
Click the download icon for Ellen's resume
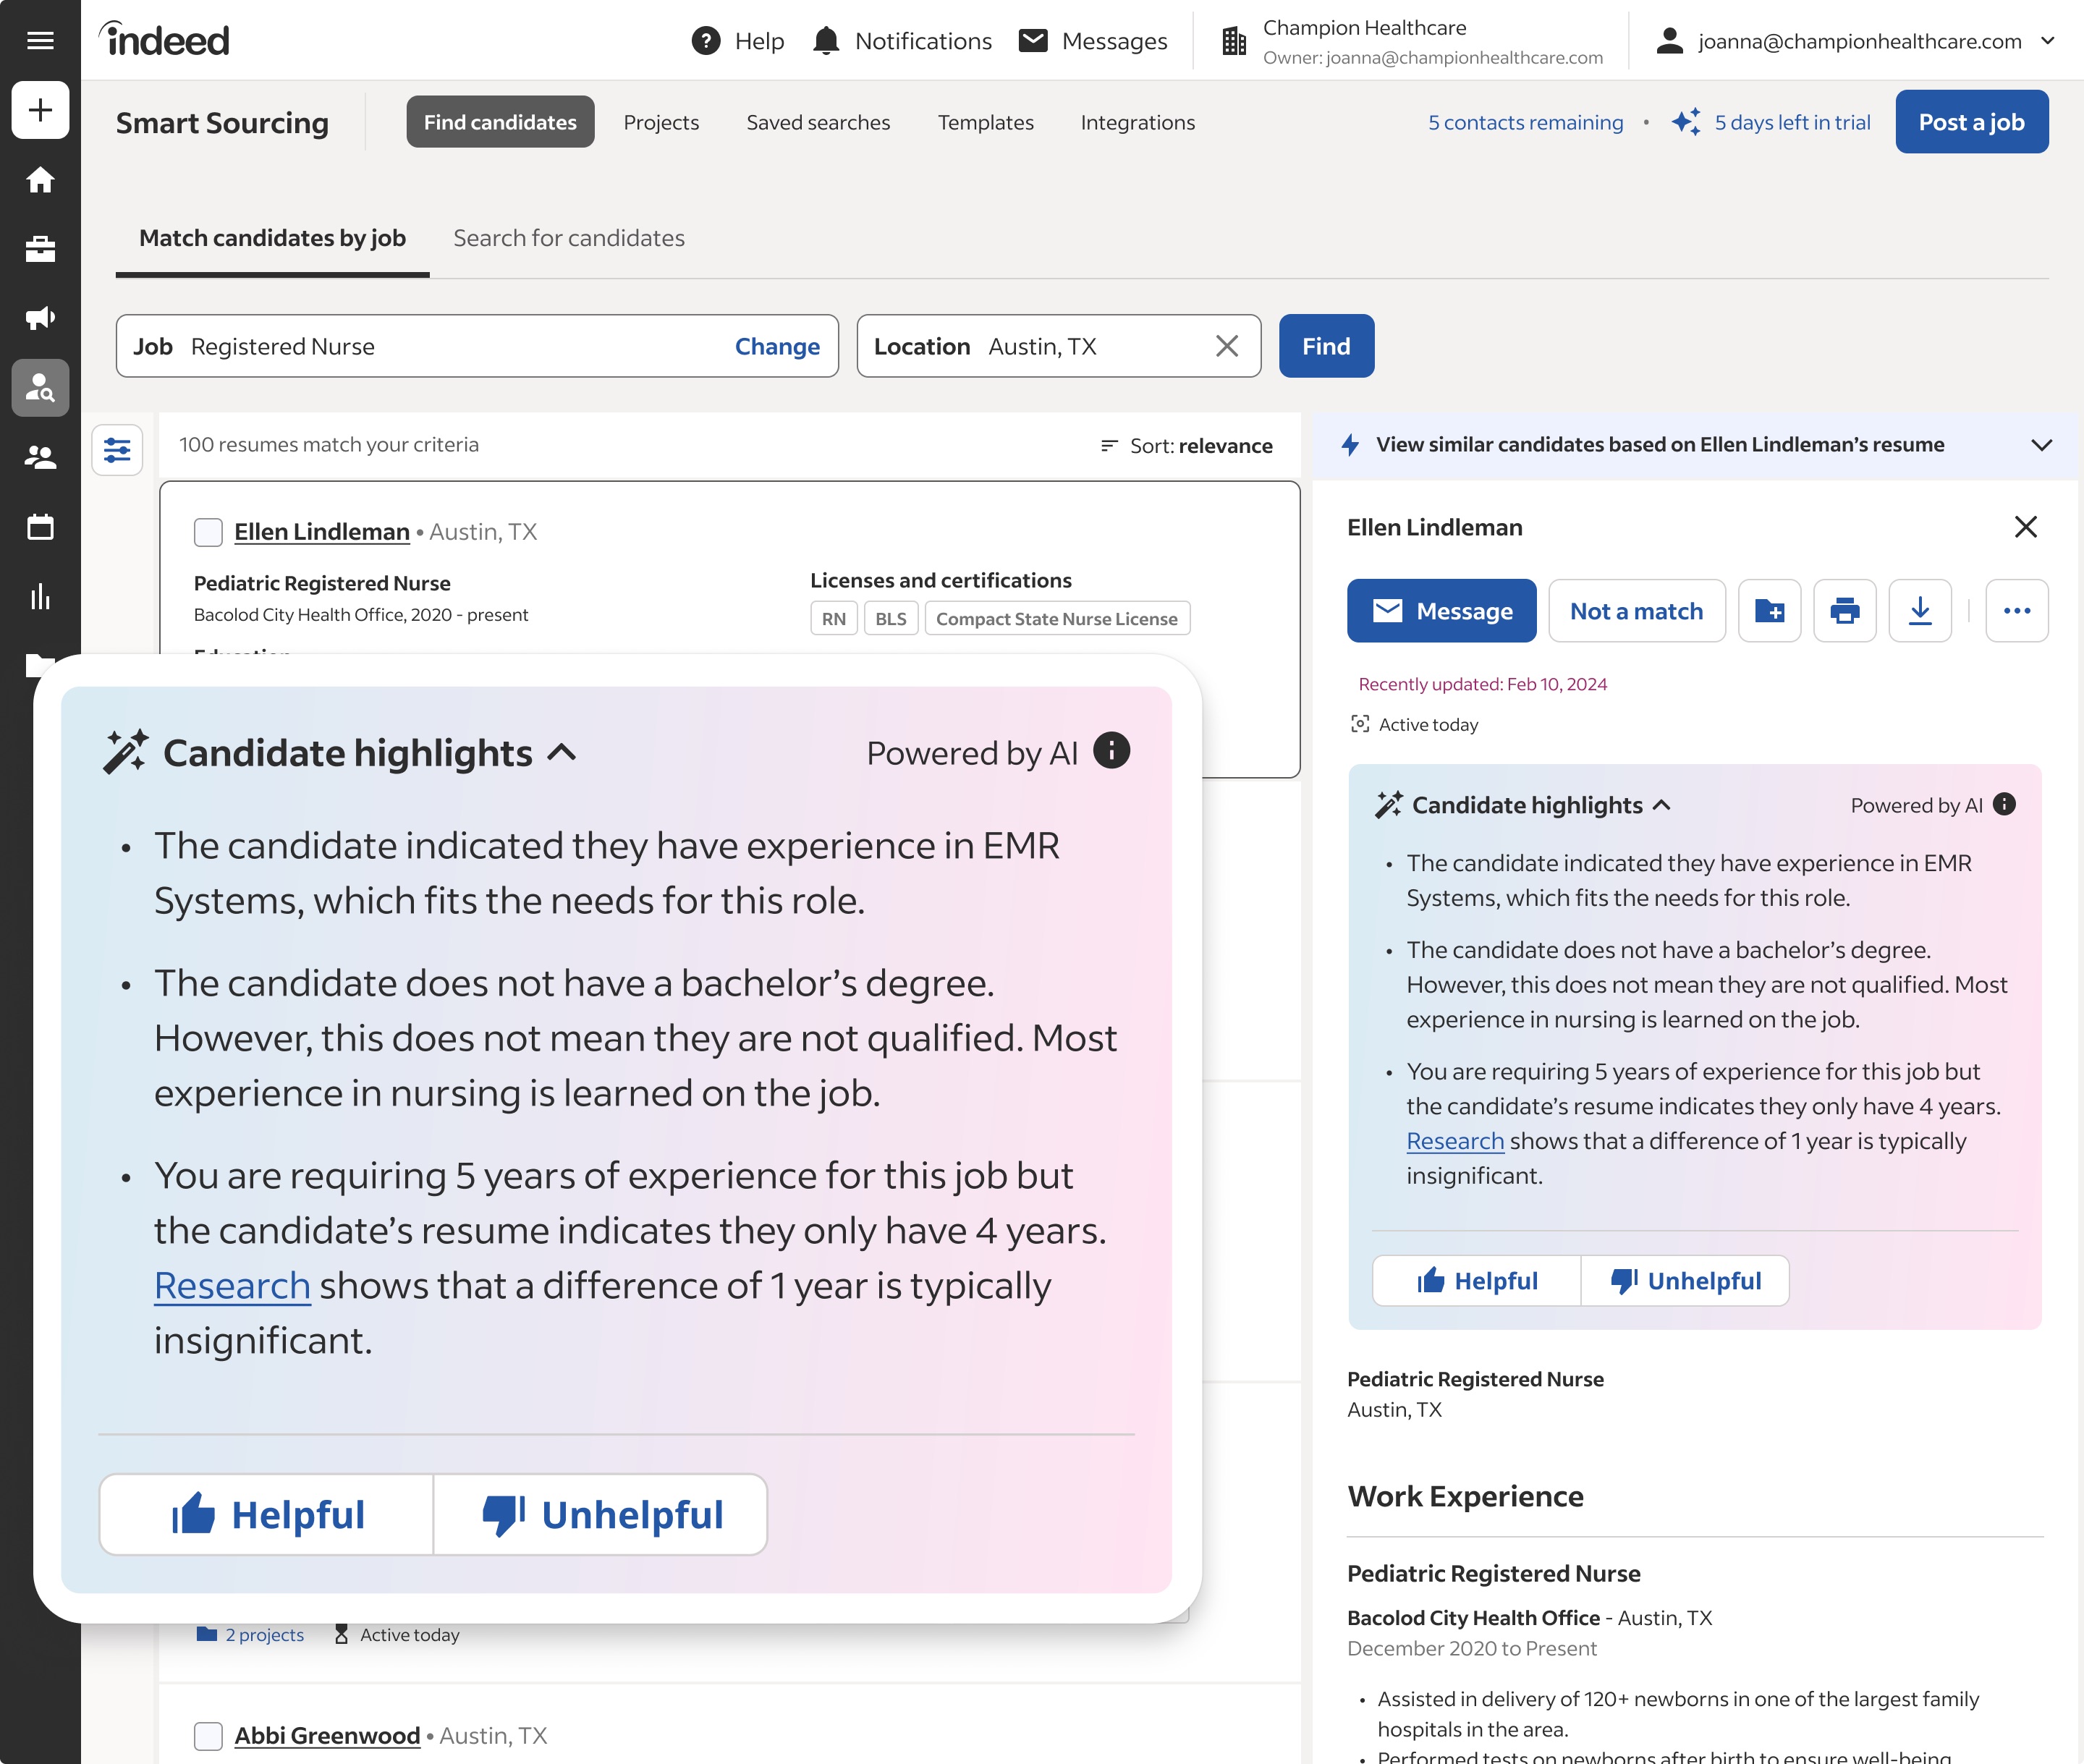(x=1920, y=611)
